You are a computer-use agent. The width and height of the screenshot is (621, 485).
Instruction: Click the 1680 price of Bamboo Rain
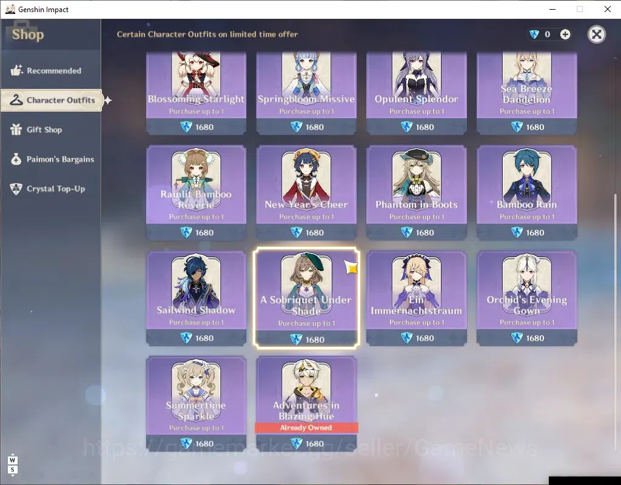click(x=535, y=232)
